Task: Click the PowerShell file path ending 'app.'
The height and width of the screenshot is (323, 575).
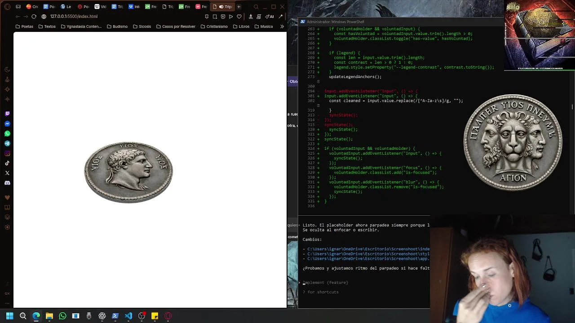Action: [368, 259]
